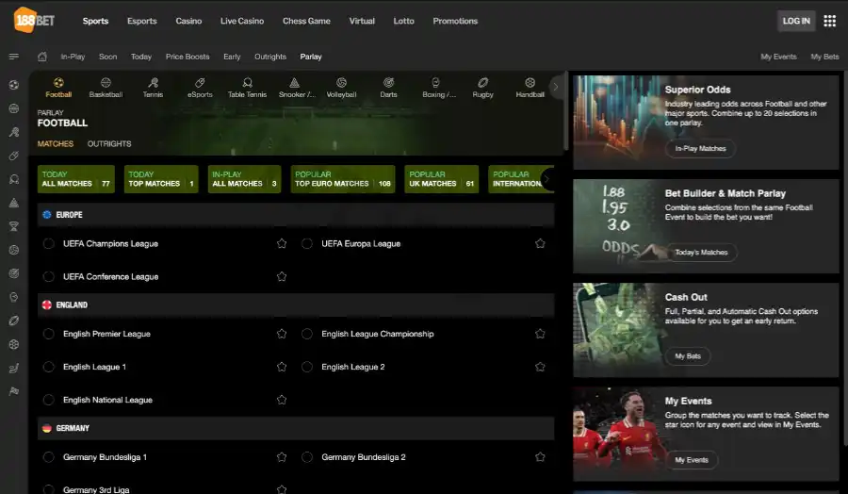Collapse the Germany section header
The width and height of the screenshot is (848, 494).
[296, 428]
